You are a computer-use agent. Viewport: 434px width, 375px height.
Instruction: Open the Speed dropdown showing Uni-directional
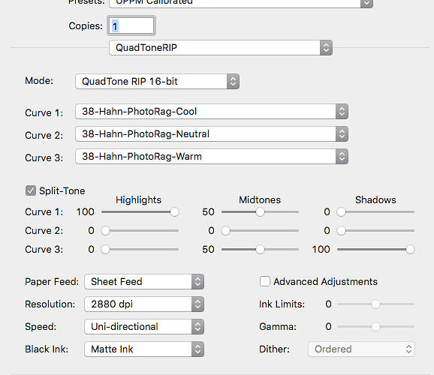144,326
